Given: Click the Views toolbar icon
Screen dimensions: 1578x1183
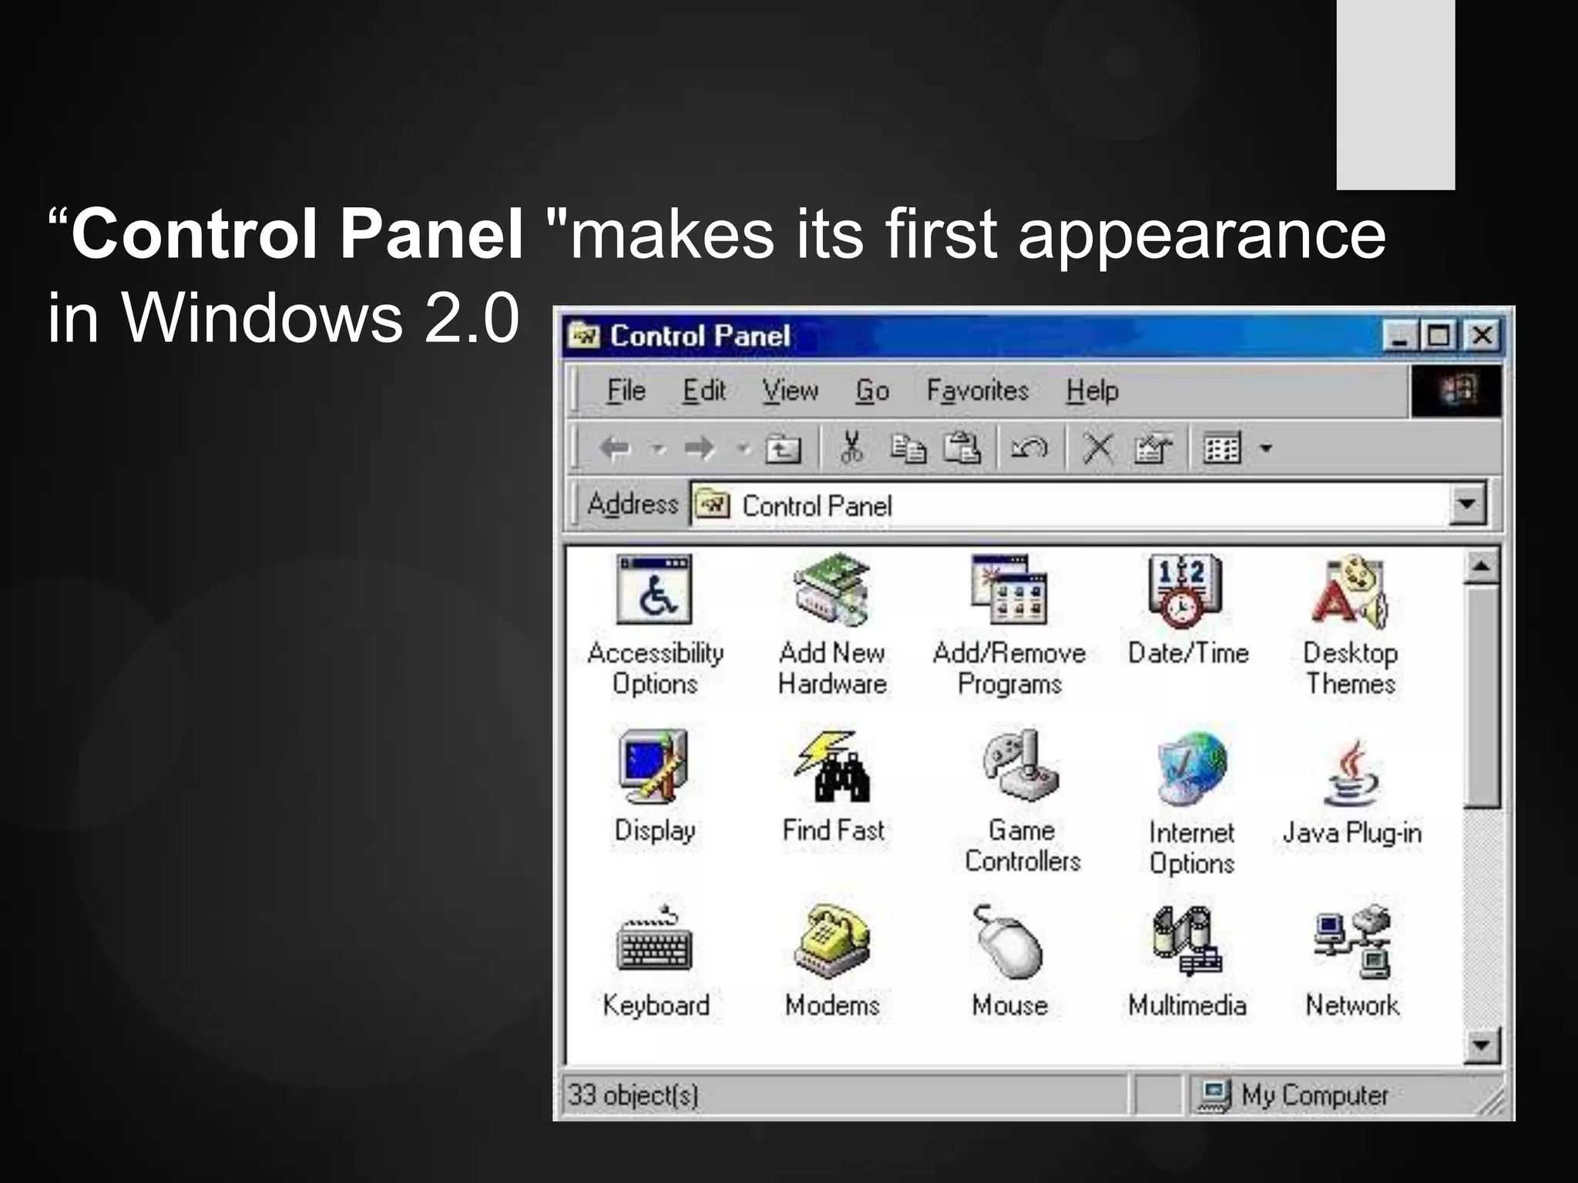Looking at the screenshot, I should [1222, 448].
